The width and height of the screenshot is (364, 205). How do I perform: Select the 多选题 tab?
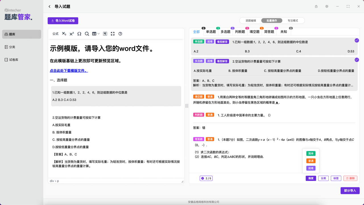point(226,32)
